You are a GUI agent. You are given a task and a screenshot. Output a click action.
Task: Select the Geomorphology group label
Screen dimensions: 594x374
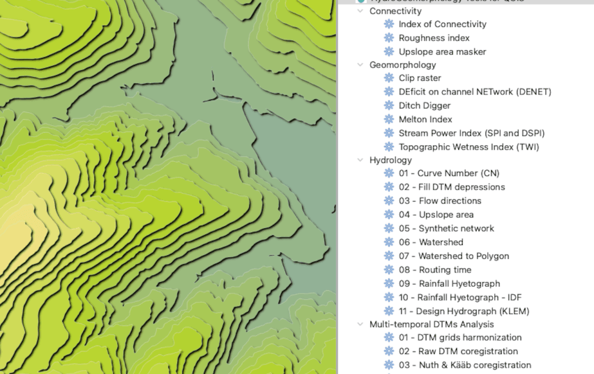(403, 65)
